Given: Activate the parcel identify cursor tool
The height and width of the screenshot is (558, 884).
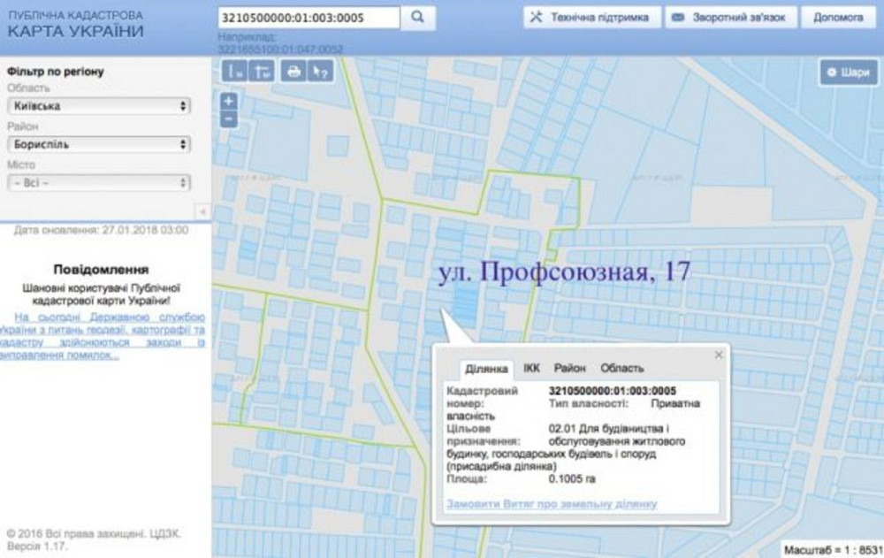Looking at the screenshot, I should tap(320, 73).
